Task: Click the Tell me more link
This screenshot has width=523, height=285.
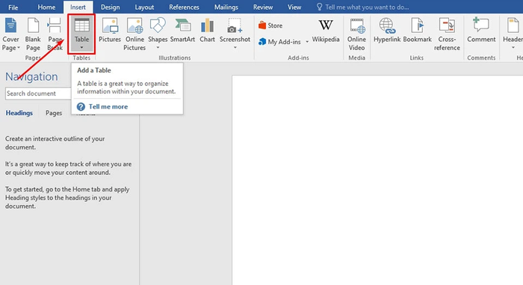Action: point(108,106)
